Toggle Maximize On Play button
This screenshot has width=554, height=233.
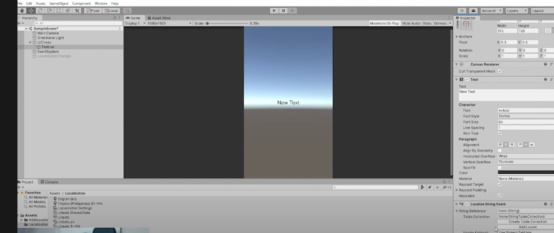385,23
